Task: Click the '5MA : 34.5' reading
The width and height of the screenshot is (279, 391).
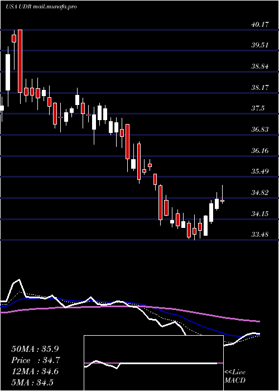Action: pos(32,383)
